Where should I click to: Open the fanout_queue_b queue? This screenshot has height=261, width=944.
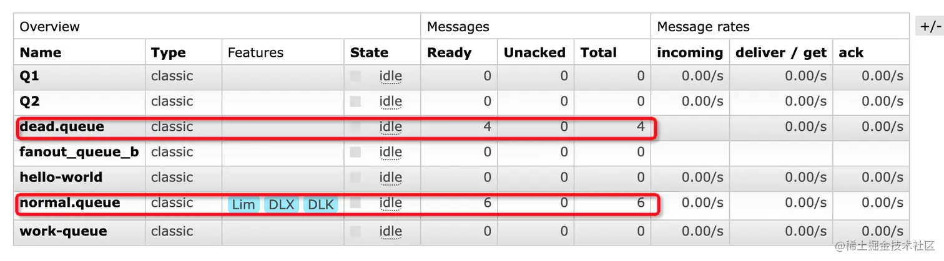(x=79, y=152)
